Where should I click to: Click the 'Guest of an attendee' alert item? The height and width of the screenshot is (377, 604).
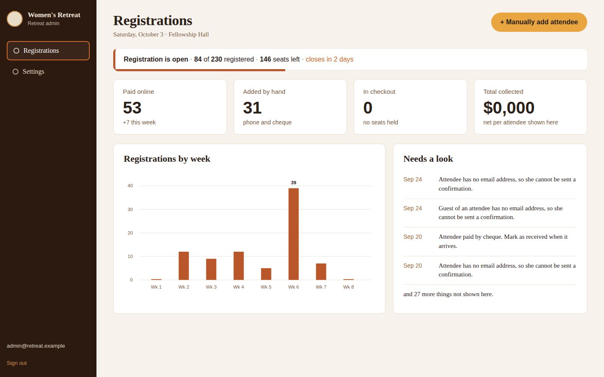490,213
